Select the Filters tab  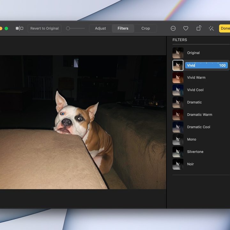coord(123,28)
